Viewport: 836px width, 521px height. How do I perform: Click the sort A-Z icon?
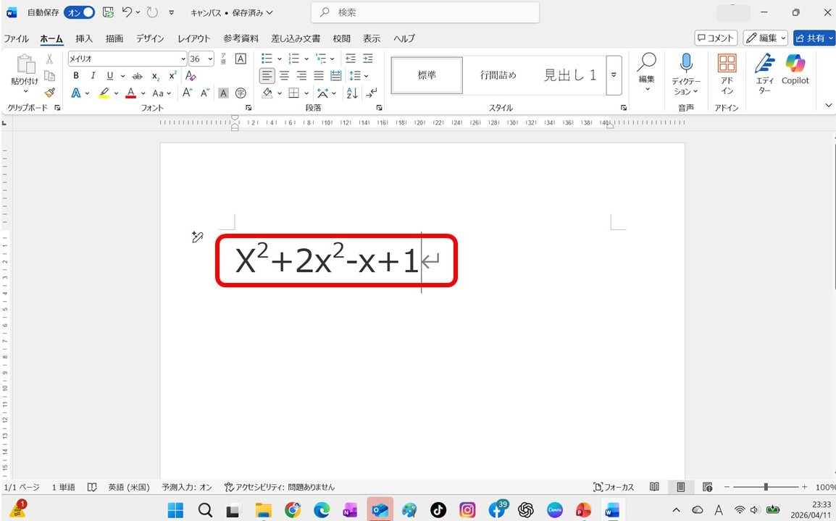[x=352, y=93]
